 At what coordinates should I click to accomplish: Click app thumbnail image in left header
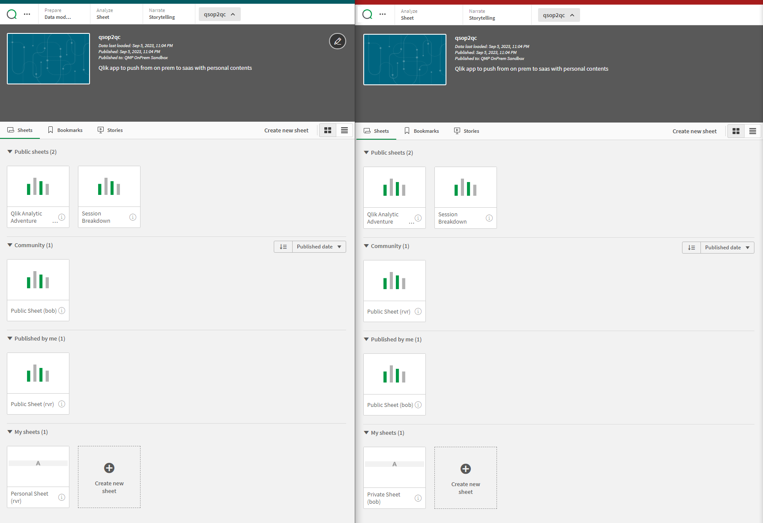48,59
